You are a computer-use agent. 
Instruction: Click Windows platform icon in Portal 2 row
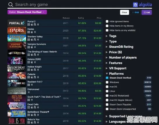tap(29, 24)
